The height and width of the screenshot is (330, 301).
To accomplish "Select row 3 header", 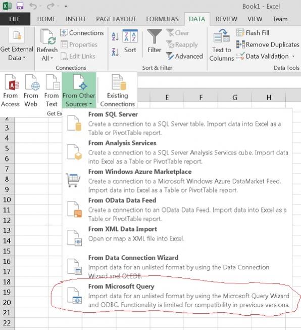I will pyautogui.click(x=7, y=128).
